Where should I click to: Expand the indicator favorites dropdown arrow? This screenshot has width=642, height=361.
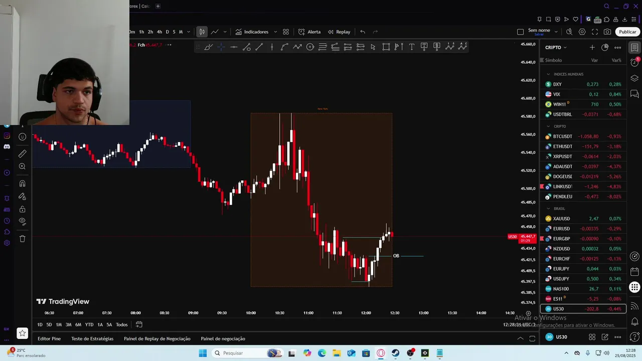(x=275, y=32)
